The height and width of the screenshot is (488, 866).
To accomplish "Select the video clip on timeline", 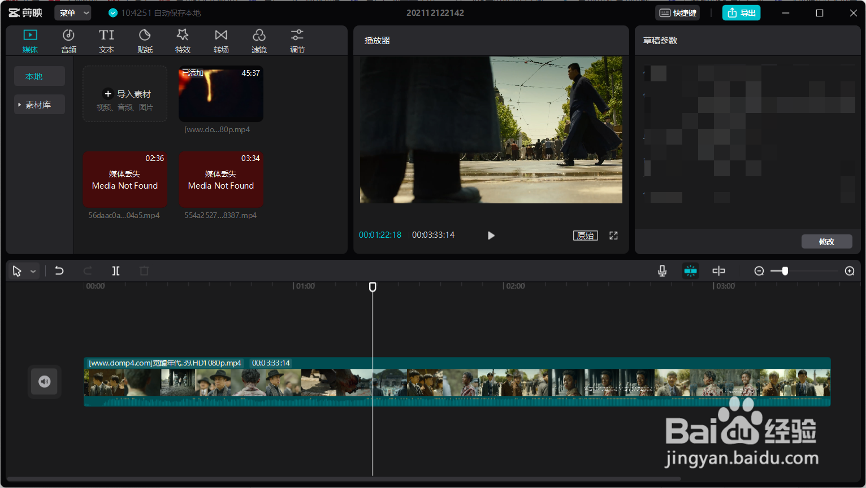I will [457, 382].
